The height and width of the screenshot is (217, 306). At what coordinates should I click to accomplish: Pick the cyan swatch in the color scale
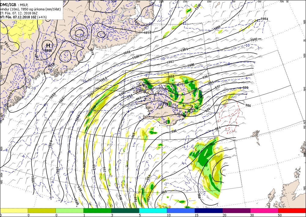coord(153,210)
